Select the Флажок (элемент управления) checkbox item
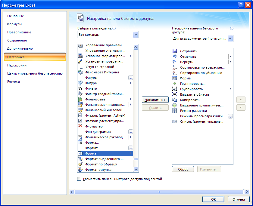 [x=105, y=121]
